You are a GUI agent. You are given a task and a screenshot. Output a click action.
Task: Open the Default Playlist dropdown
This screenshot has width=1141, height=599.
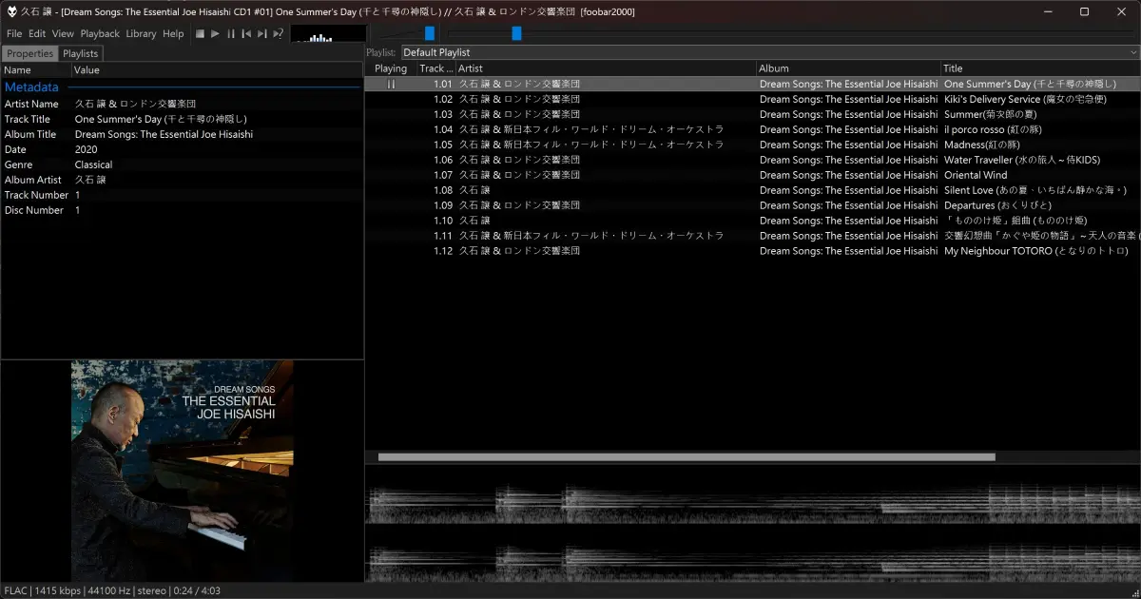tap(770, 52)
